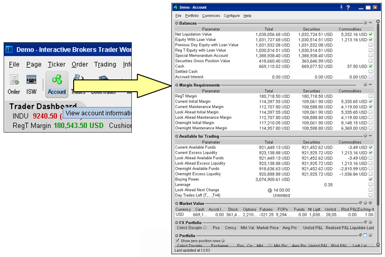Screen dimensions: 385x257
Task: Open the Ticker menu in Trader Workstation
Action: point(56,64)
